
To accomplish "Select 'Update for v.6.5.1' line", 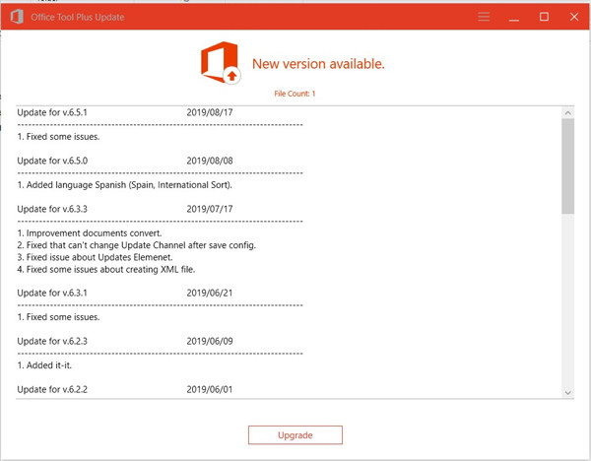I will pos(52,112).
